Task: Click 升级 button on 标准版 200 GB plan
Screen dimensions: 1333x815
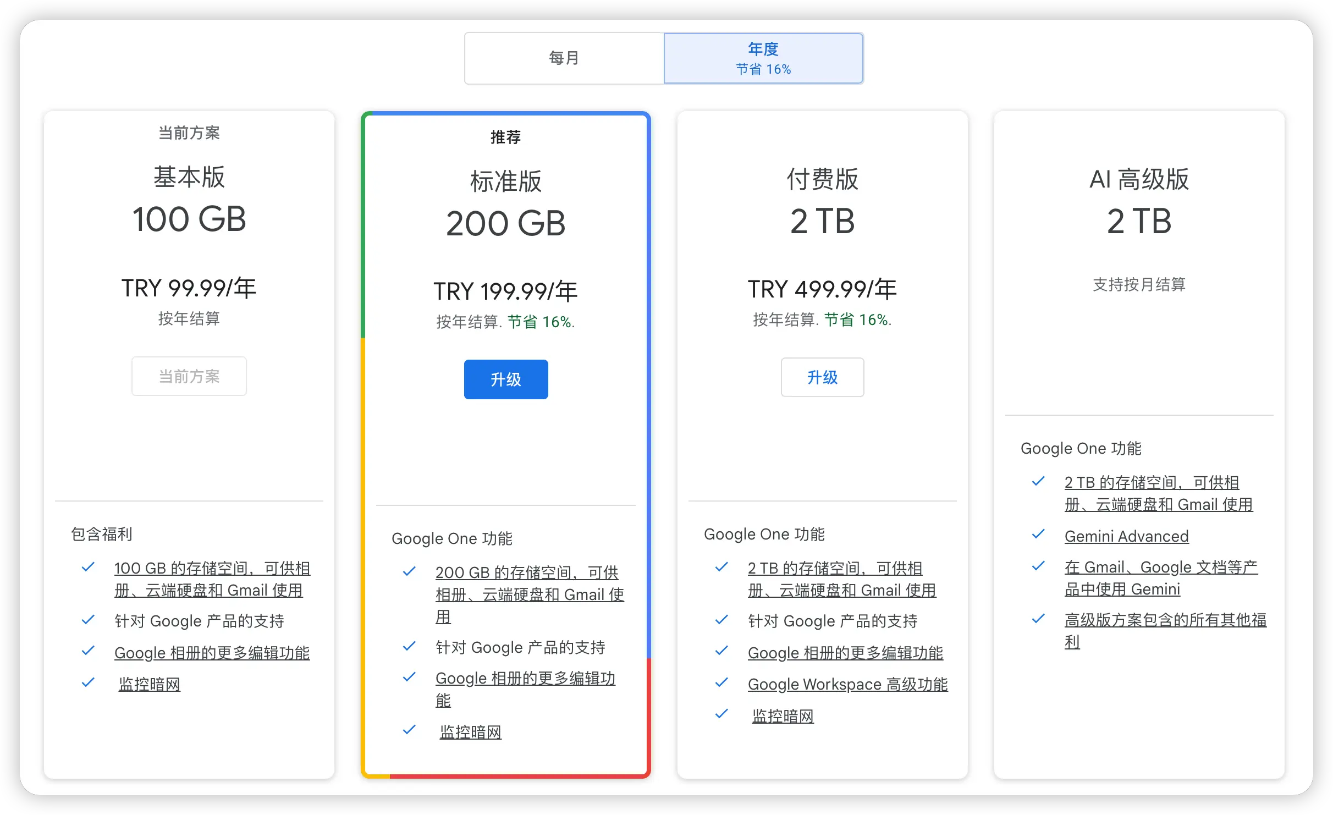Action: tap(506, 379)
